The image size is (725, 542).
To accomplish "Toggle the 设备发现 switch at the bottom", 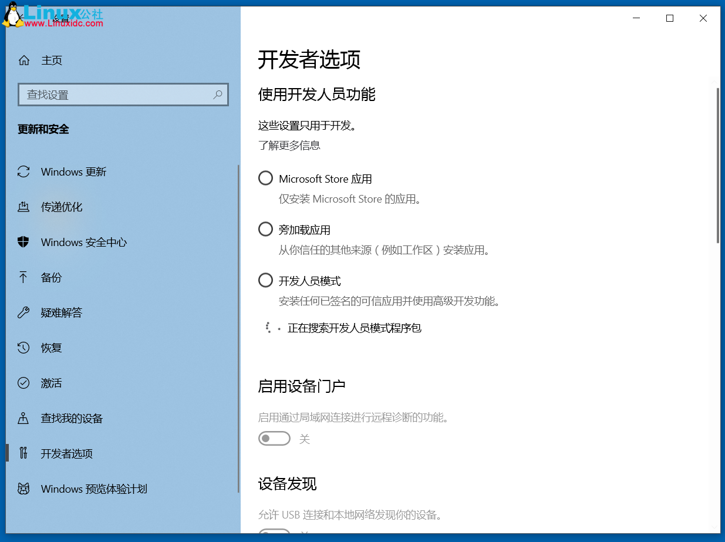I will pos(275,532).
